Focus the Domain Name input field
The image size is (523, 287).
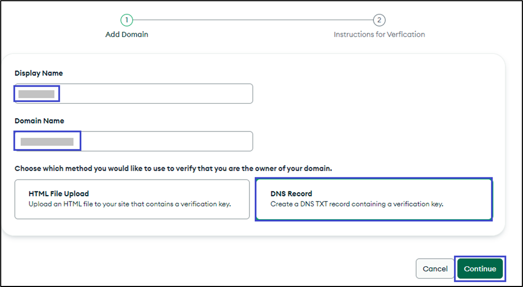click(166, 142)
